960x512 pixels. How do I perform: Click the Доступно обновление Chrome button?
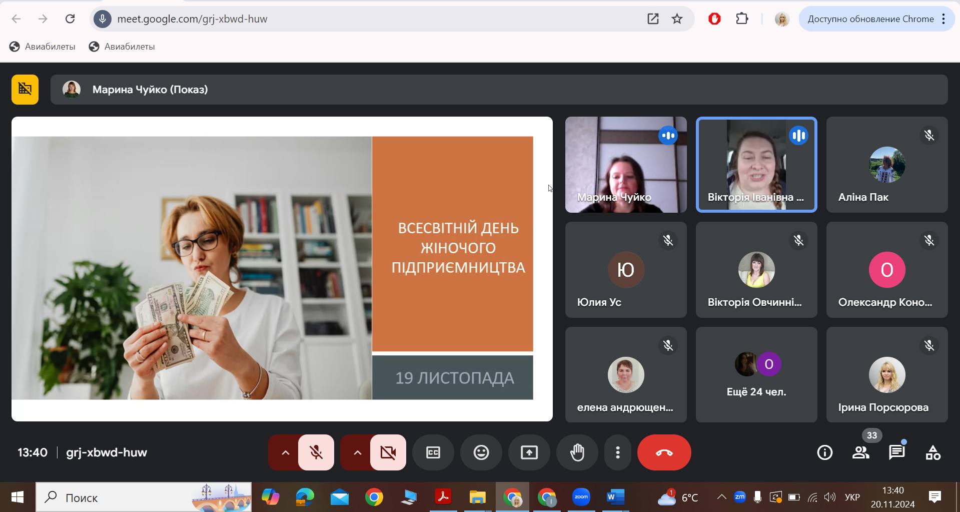870,19
